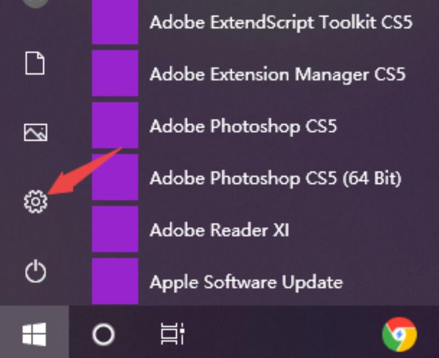439x358 pixels.
Task: Click the Windows Start button
Action: click(34, 334)
